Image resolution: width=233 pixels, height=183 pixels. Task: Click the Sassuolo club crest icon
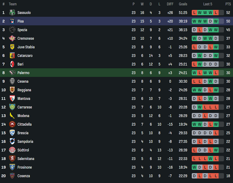[12, 13]
